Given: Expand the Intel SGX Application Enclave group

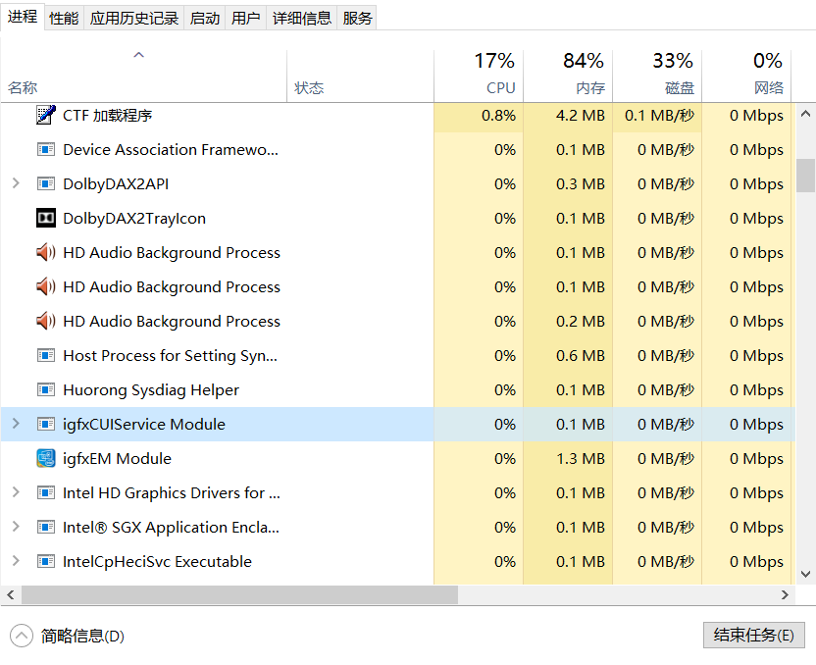Looking at the screenshot, I should (x=16, y=527).
